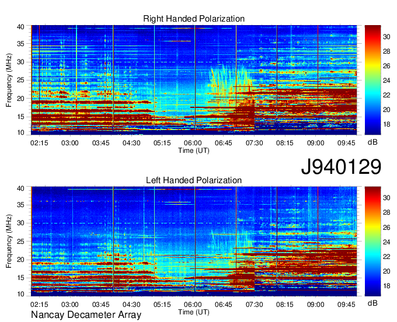
Task: Click the 30 MHz tick of Left Handed plot
Action: tap(20, 223)
